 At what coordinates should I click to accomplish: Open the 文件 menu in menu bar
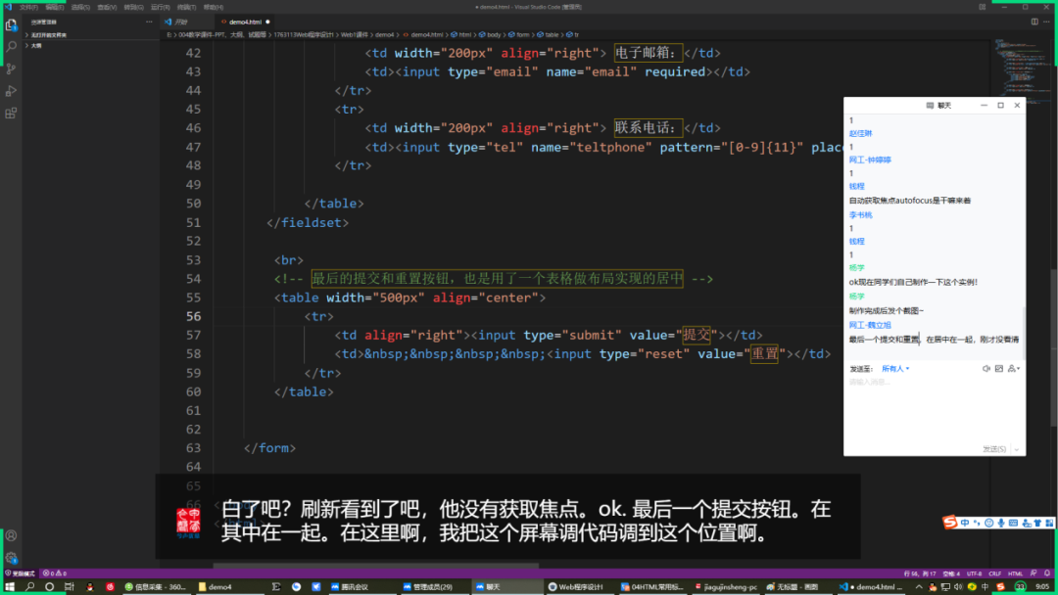click(28, 7)
